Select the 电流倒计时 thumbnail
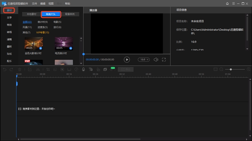Image resolution: width=252 pixels, height=141 pixels. (x=64, y=44)
